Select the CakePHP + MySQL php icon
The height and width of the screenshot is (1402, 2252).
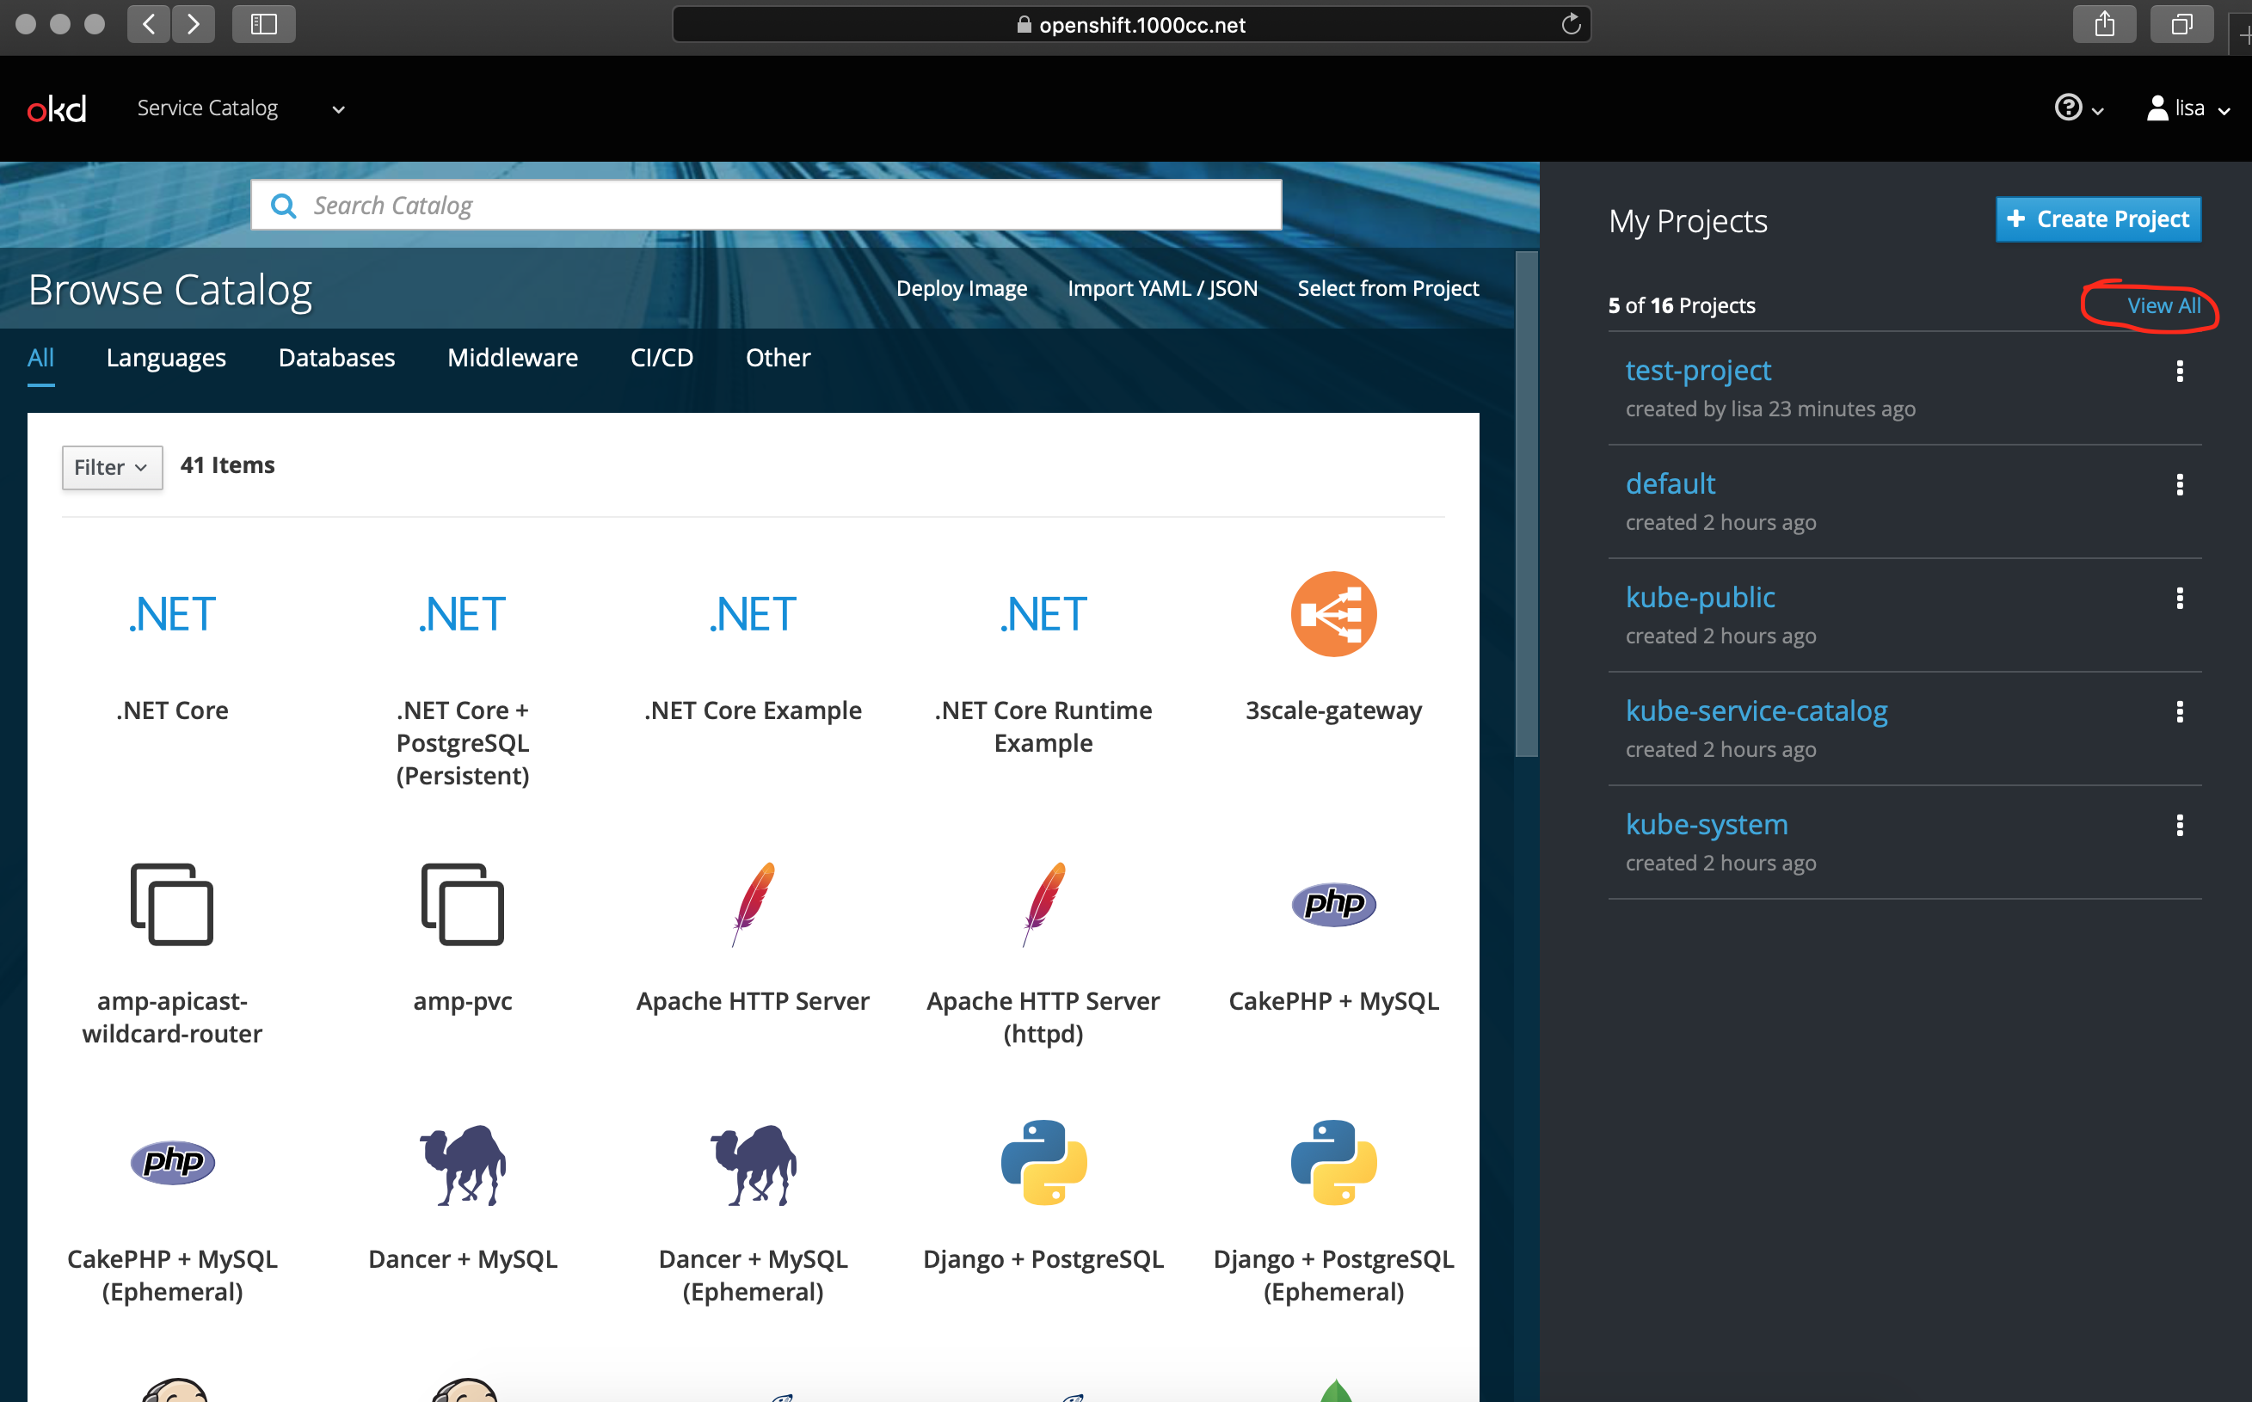coord(1333,903)
